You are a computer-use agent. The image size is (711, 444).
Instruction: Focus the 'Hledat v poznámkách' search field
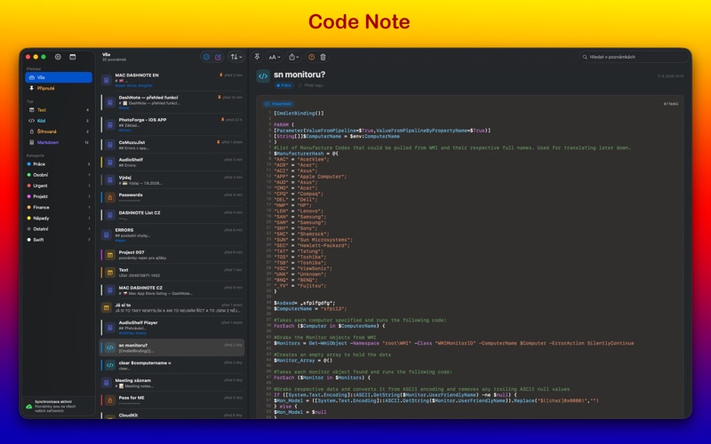coord(634,57)
